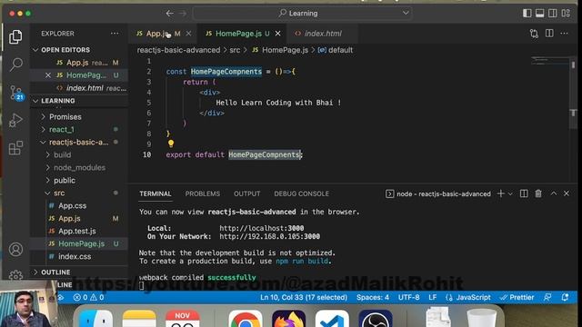Click Ln 10, Col 33 status entry
The width and height of the screenshot is (582, 327).
304,297
